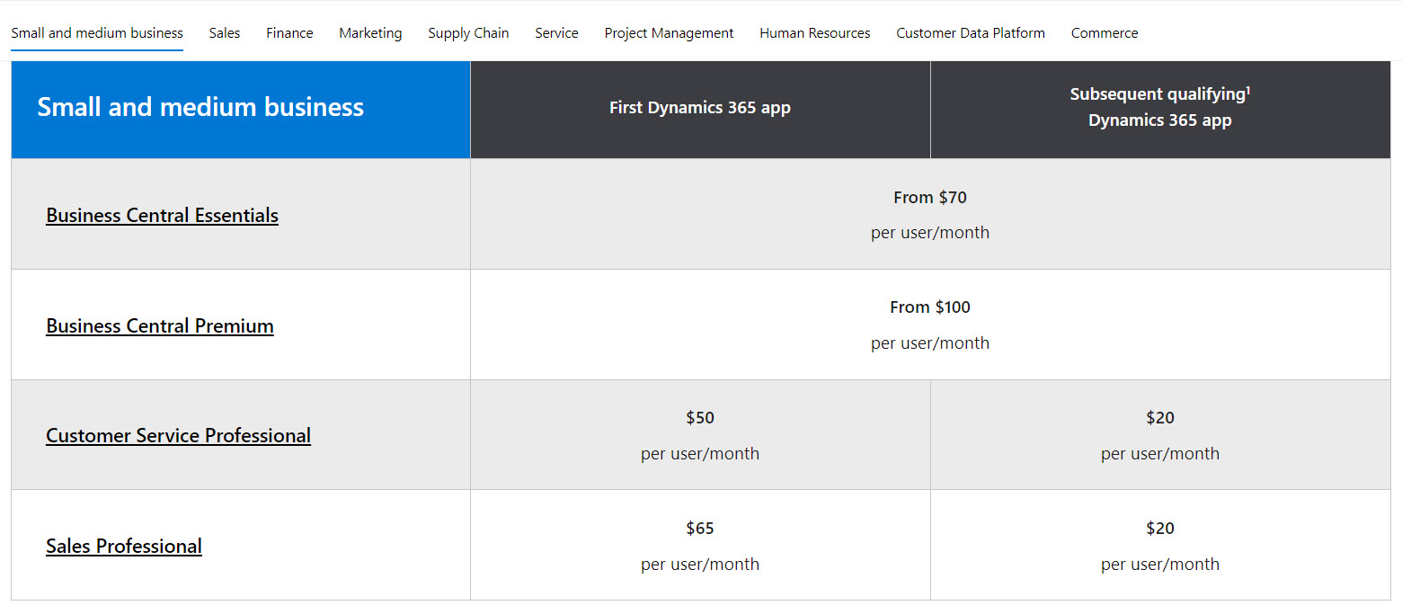Click 'per user/month' under the $50 price
Screen dimensions: 1402x614
pyautogui.click(x=700, y=454)
